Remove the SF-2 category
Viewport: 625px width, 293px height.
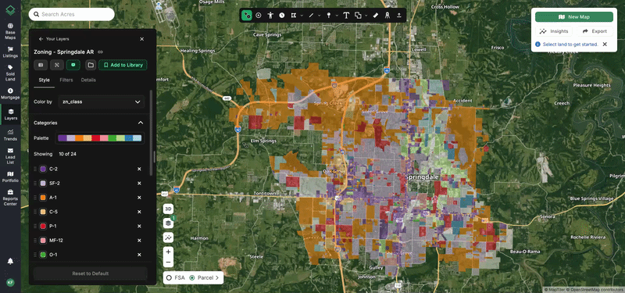pos(139,184)
